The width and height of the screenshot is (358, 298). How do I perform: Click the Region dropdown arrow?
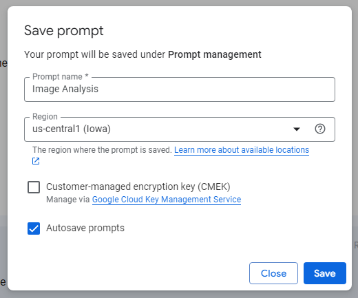297,129
